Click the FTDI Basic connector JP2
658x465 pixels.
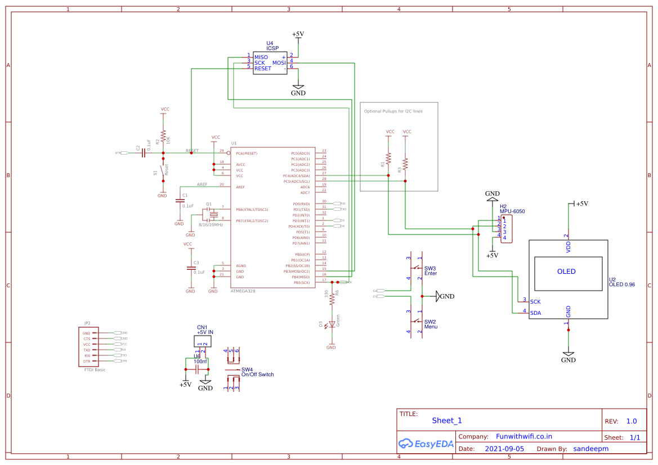[x=88, y=345]
